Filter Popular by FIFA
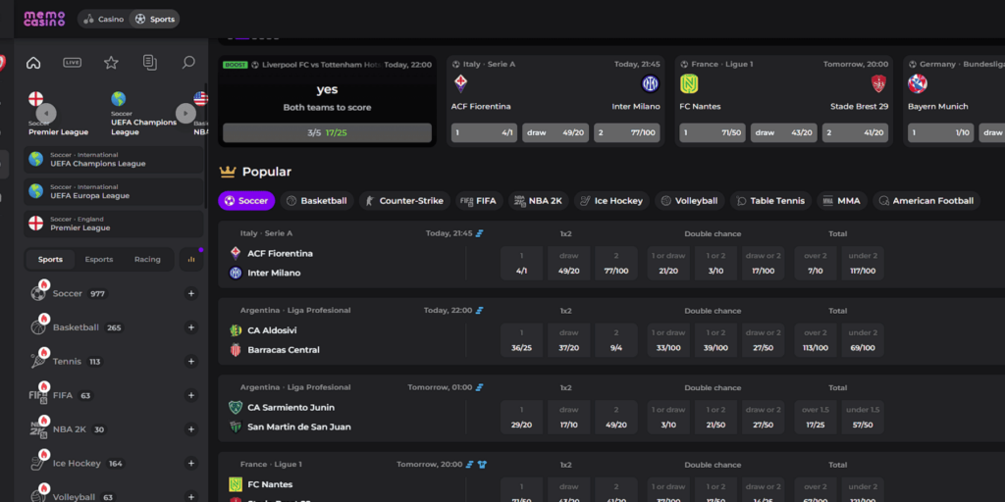 [x=479, y=201]
